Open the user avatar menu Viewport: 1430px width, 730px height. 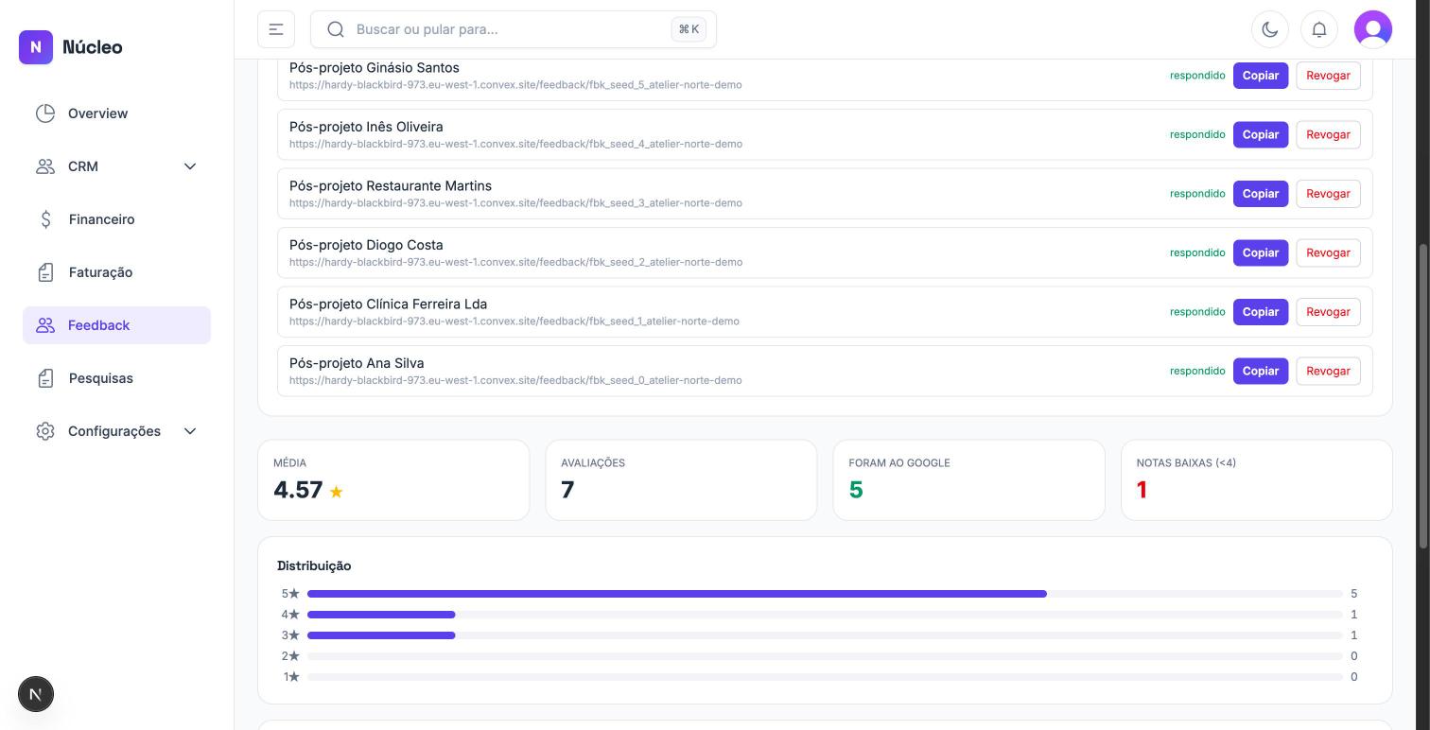1373,29
